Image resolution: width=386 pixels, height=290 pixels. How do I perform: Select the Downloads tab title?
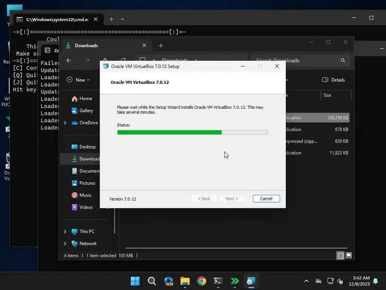click(86, 46)
